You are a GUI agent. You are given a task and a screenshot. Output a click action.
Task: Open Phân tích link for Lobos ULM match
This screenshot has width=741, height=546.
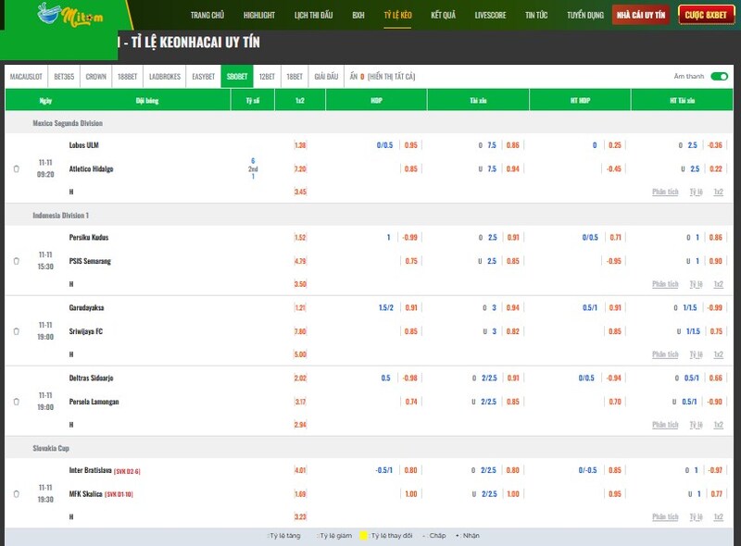(665, 192)
